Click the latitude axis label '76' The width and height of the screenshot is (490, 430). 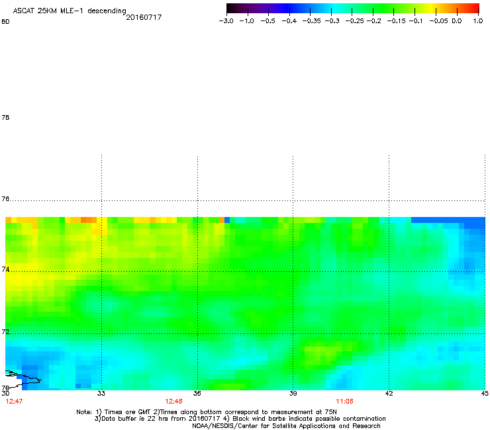(x=5, y=199)
